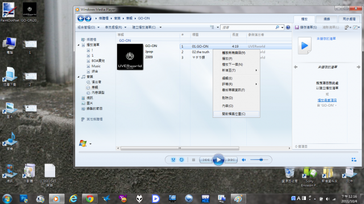The width and height of the screenshot is (364, 204).
Task: Switch to Now Playing mode icon
Action: 354,160
